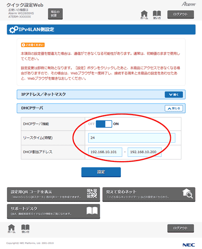Viewport: 202px width, 249px height.
Task: Expand the IPアドレス/ネットマスク section with 開く
Action: (174, 95)
